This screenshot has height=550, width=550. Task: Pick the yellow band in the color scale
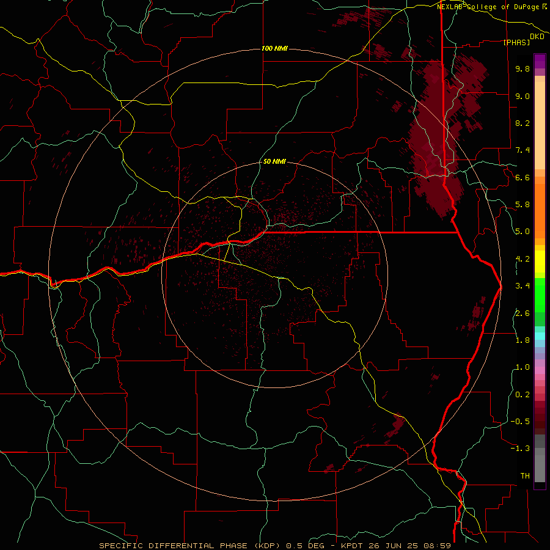pos(540,262)
